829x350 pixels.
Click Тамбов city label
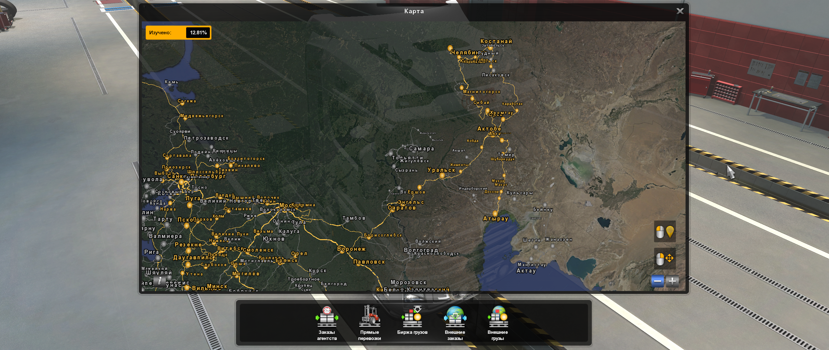354,218
